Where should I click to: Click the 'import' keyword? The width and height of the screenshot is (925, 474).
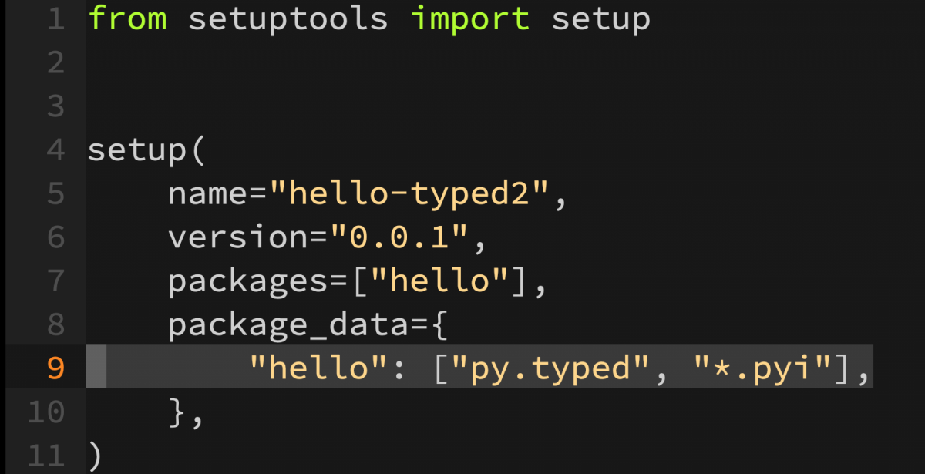click(x=469, y=18)
